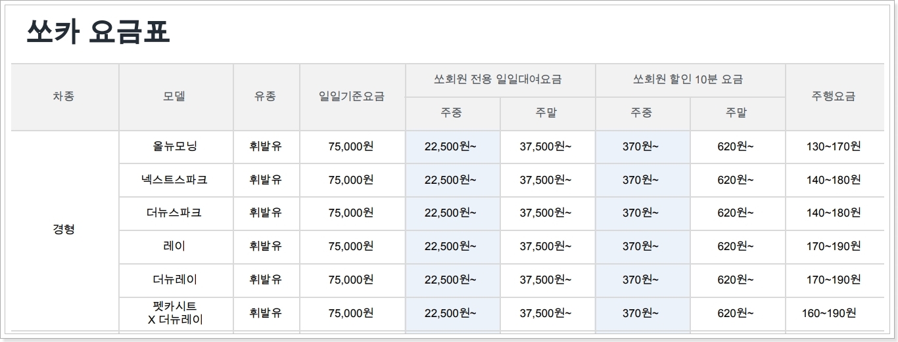Click 22,500원~ in the 레이 row
Screen dimensions: 898x342
coord(450,246)
